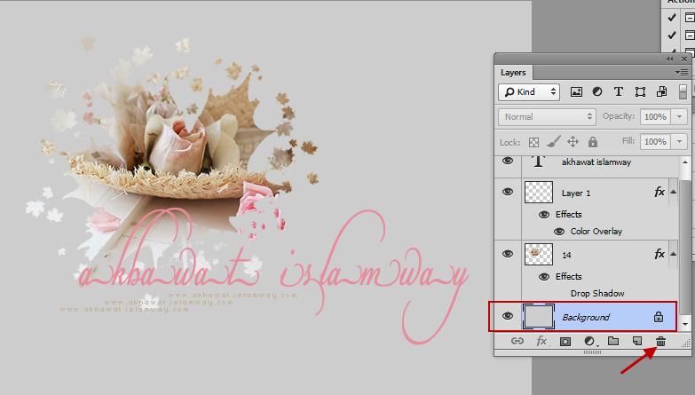
Task: Collapse layer 14 effects list arrow
Action: [x=674, y=254]
